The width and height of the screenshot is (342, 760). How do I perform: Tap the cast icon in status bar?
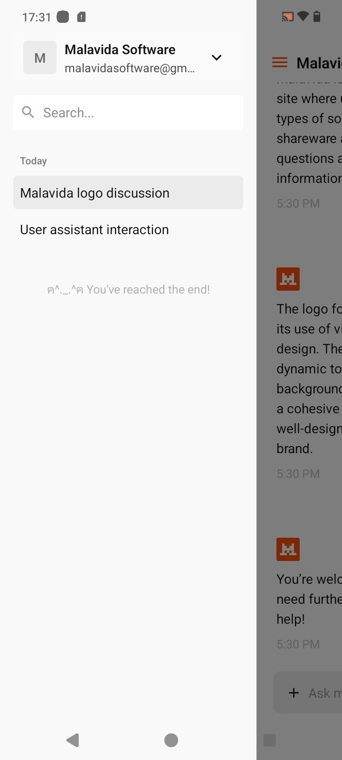(287, 17)
